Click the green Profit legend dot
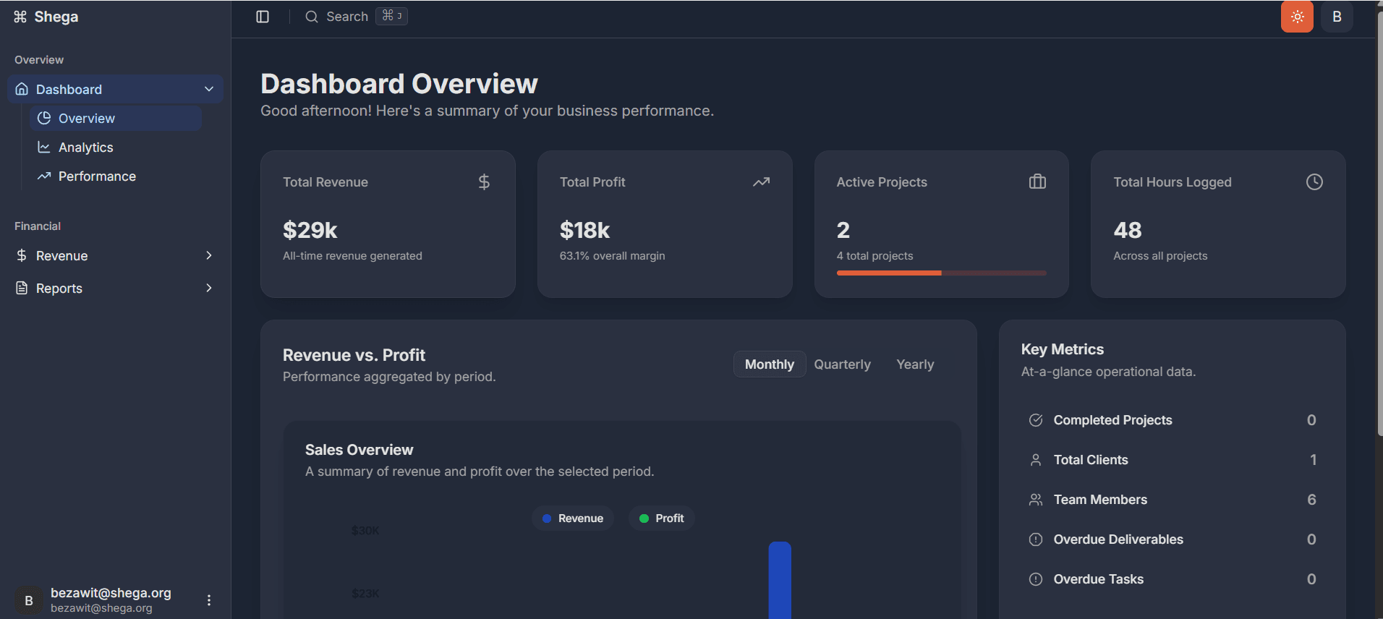The height and width of the screenshot is (619, 1383). coord(644,518)
